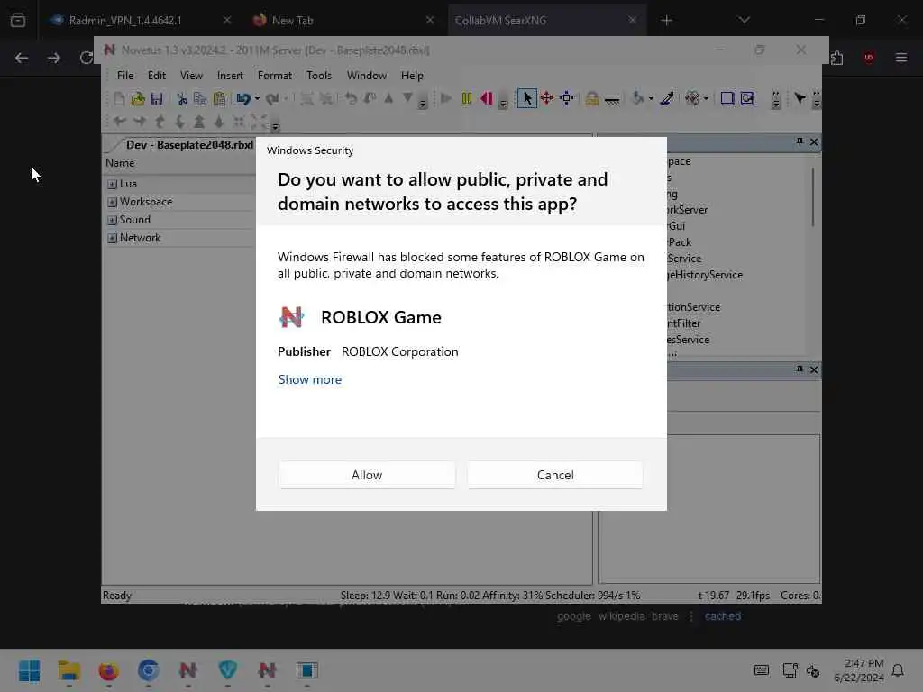923x692 pixels.
Task: Click the Paste clipboard icon
Action: 220,99
